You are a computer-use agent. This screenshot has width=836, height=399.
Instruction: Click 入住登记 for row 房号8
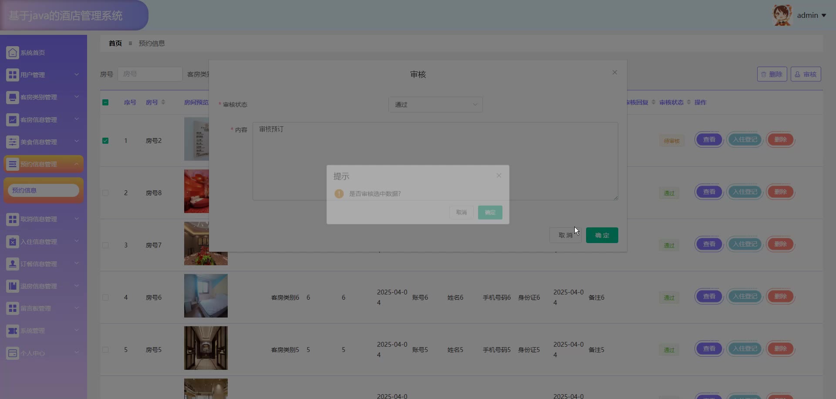(745, 192)
